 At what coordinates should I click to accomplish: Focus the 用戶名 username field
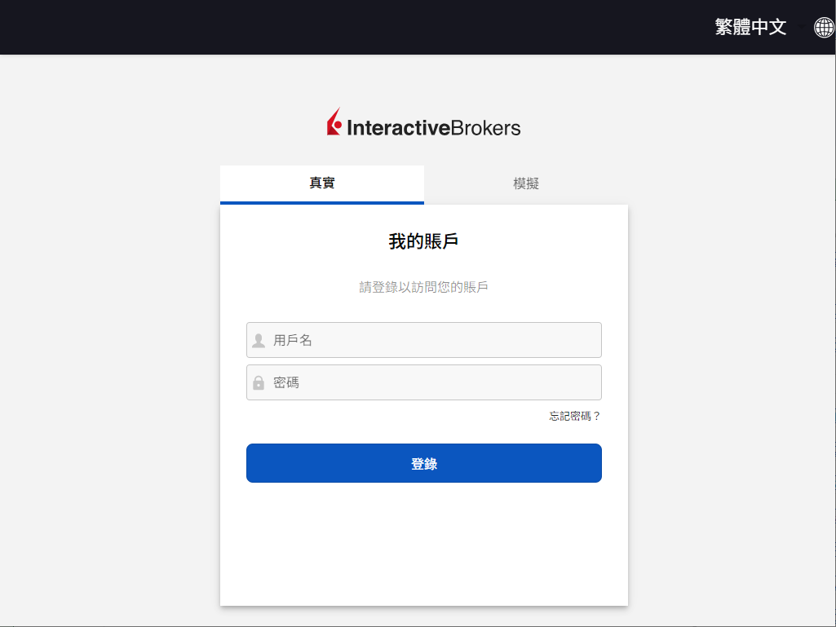[x=424, y=340]
